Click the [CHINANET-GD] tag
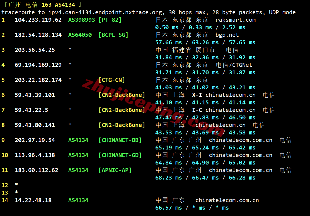The height and width of the screenshot is (216, 310). pyautogui.click(x=120, y=155)
